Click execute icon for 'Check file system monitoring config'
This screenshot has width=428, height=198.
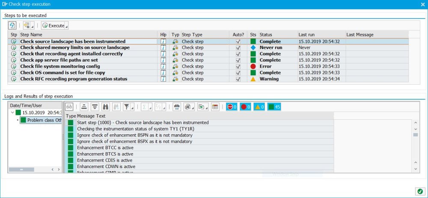[x=14, y=66]
